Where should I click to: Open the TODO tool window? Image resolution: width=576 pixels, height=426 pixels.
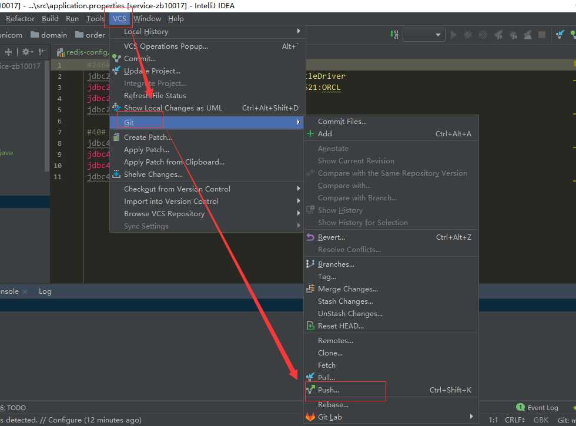[x=13, y=408]
